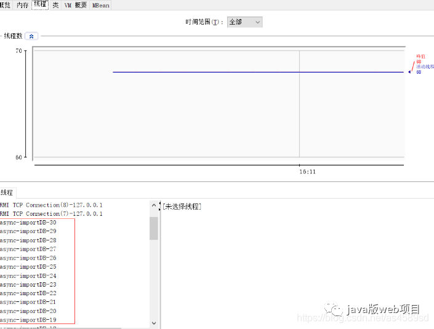Click the 峰值 legend label
This screenshot has height=329, width=434.
point(420,57)
